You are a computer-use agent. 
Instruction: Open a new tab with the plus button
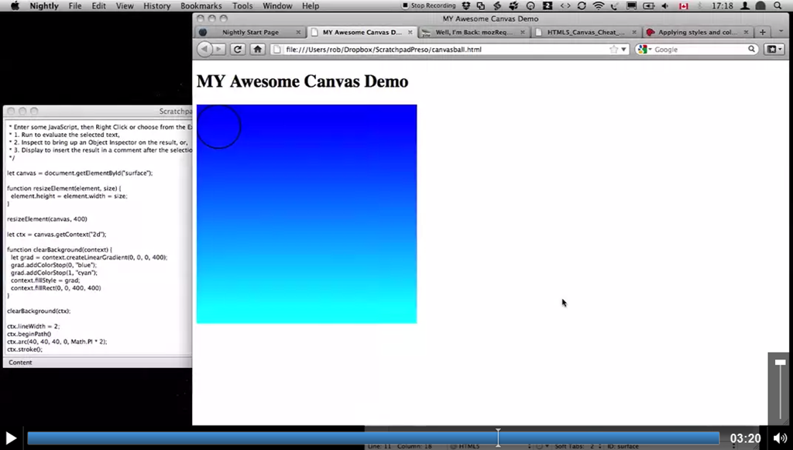tap(763, 33)
